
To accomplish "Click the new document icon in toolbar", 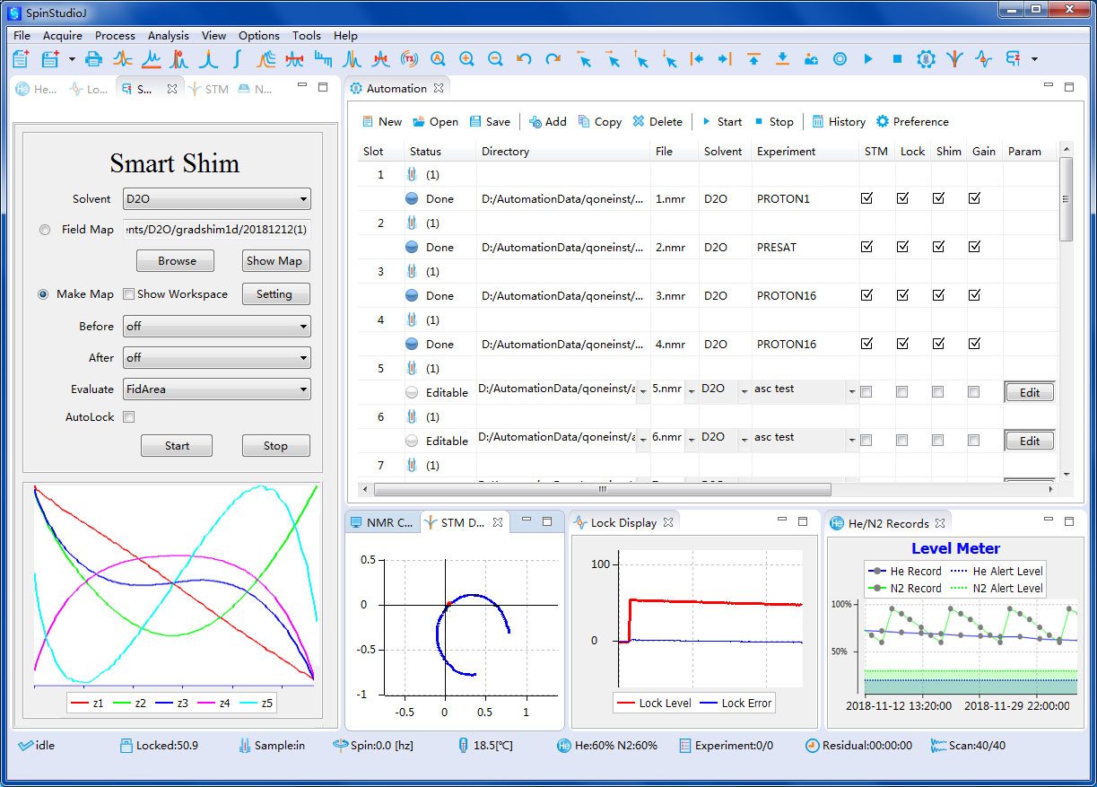I will (x=21, y=59).
